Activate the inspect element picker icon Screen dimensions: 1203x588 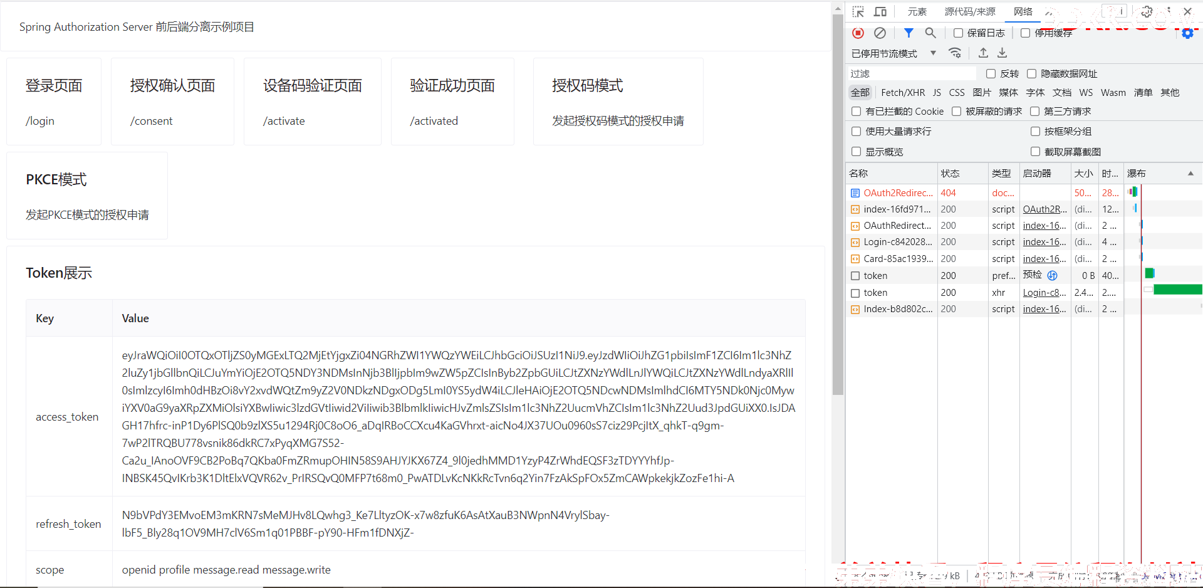tap(858, 12)
